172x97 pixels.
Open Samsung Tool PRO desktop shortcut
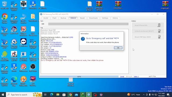[14, 44]
